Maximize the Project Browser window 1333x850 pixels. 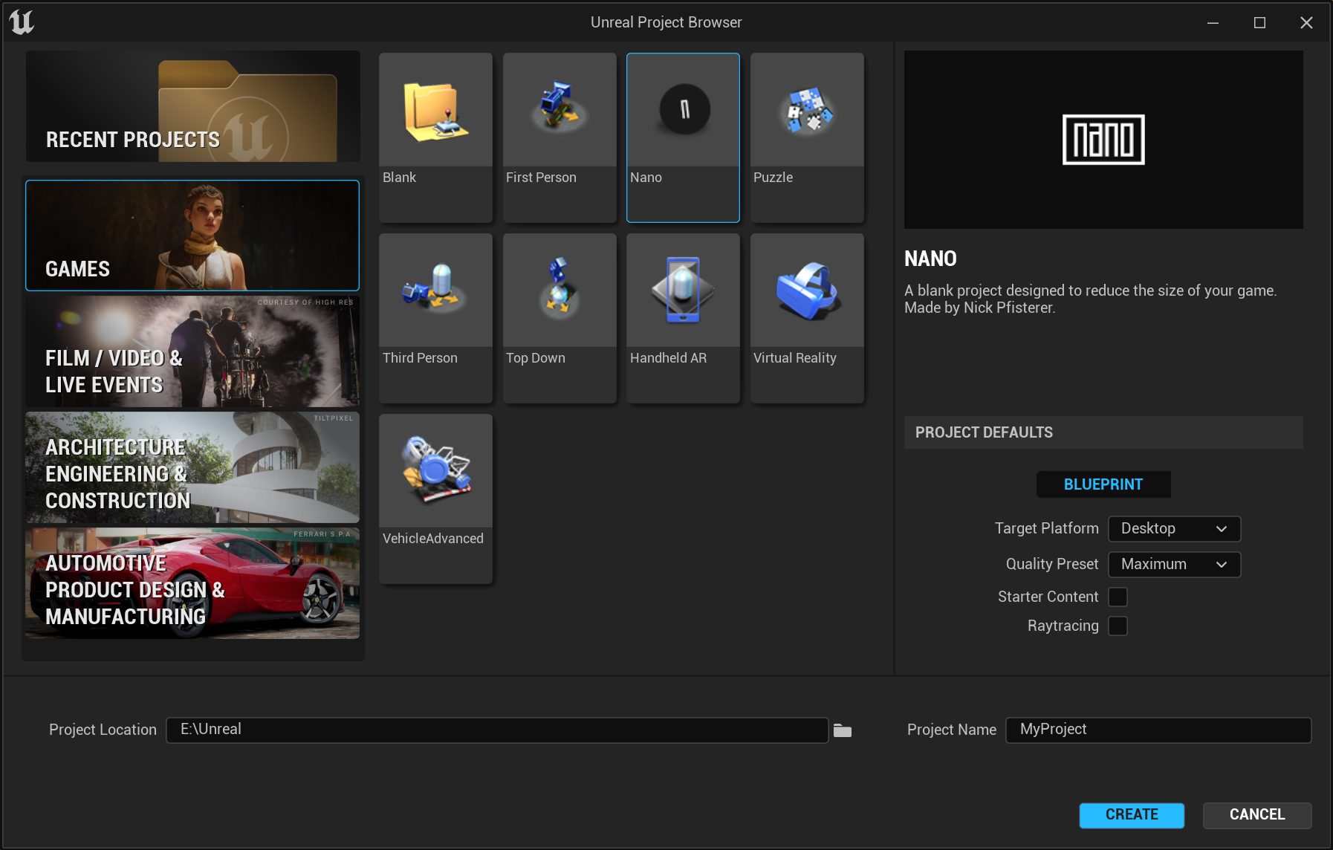click(x=1259, y=22)
